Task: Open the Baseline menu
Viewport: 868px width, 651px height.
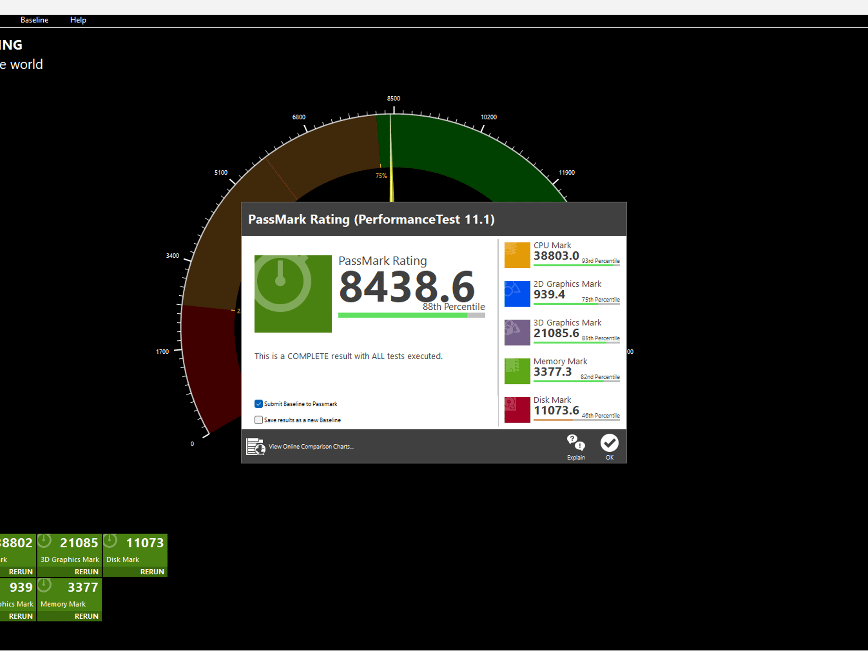Action: (34, 20)
